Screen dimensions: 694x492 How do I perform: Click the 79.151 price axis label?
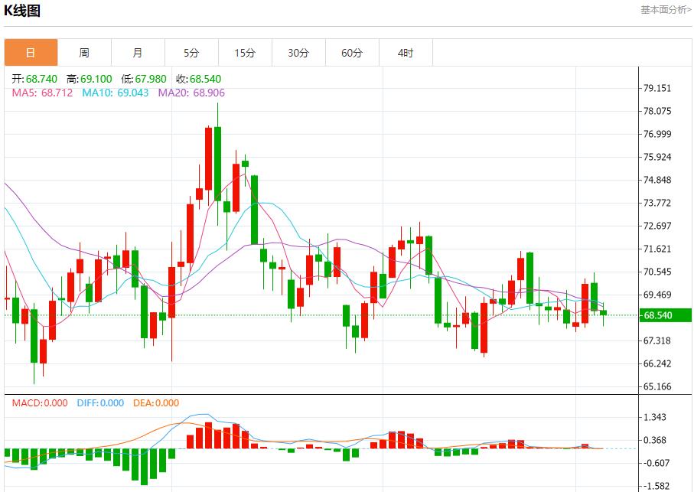tap(657, 88)
